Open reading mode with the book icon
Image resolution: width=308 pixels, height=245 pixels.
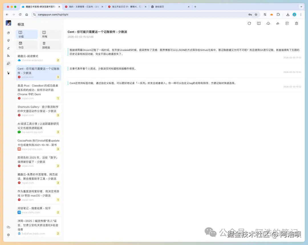(259, 23)
